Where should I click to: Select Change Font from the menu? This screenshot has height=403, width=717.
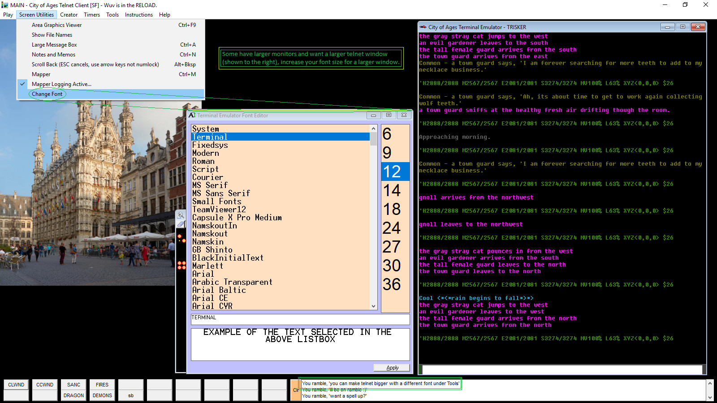[47, 94]
